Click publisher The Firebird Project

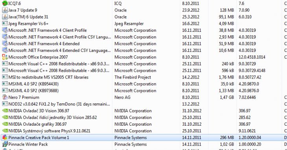tap(133, 77)
